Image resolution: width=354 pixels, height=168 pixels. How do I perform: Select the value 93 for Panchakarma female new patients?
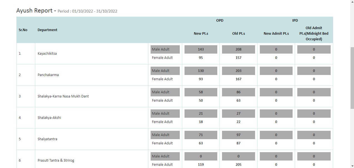(x=201, y=79)
